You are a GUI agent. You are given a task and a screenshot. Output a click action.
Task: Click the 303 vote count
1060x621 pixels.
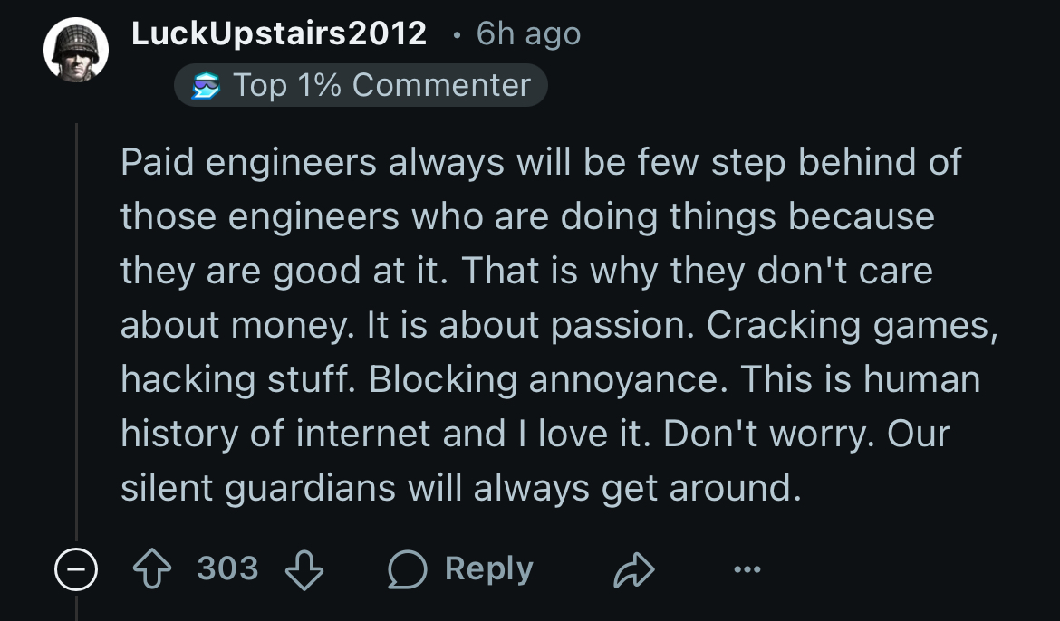(227, 569)
